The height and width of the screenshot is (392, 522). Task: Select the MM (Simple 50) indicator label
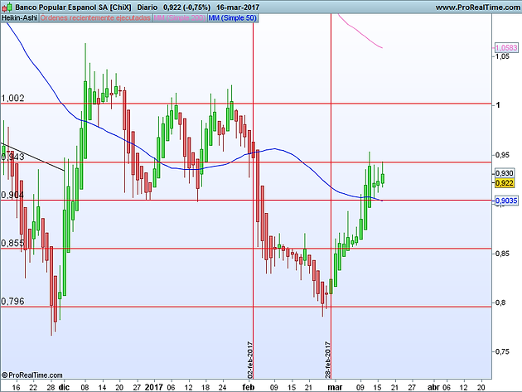232,18
